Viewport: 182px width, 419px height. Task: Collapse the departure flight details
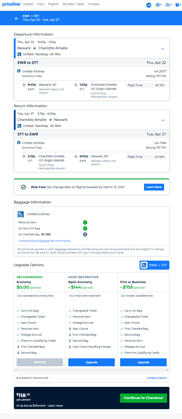pyautogui.click(x=163, y=49)
